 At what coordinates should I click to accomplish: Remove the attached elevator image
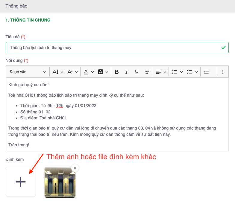[75, 168]
